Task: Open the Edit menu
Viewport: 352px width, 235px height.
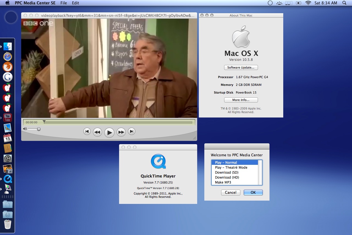Action: click(75, 3)
